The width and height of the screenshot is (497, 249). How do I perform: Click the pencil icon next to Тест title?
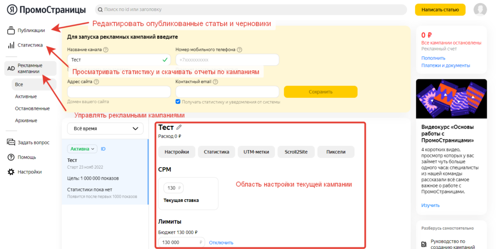179,127
